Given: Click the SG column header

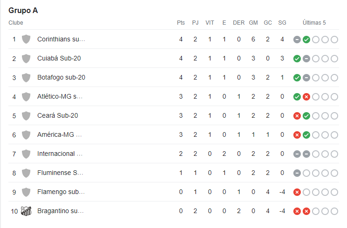Looking at the screenshot, I should 282,23.
